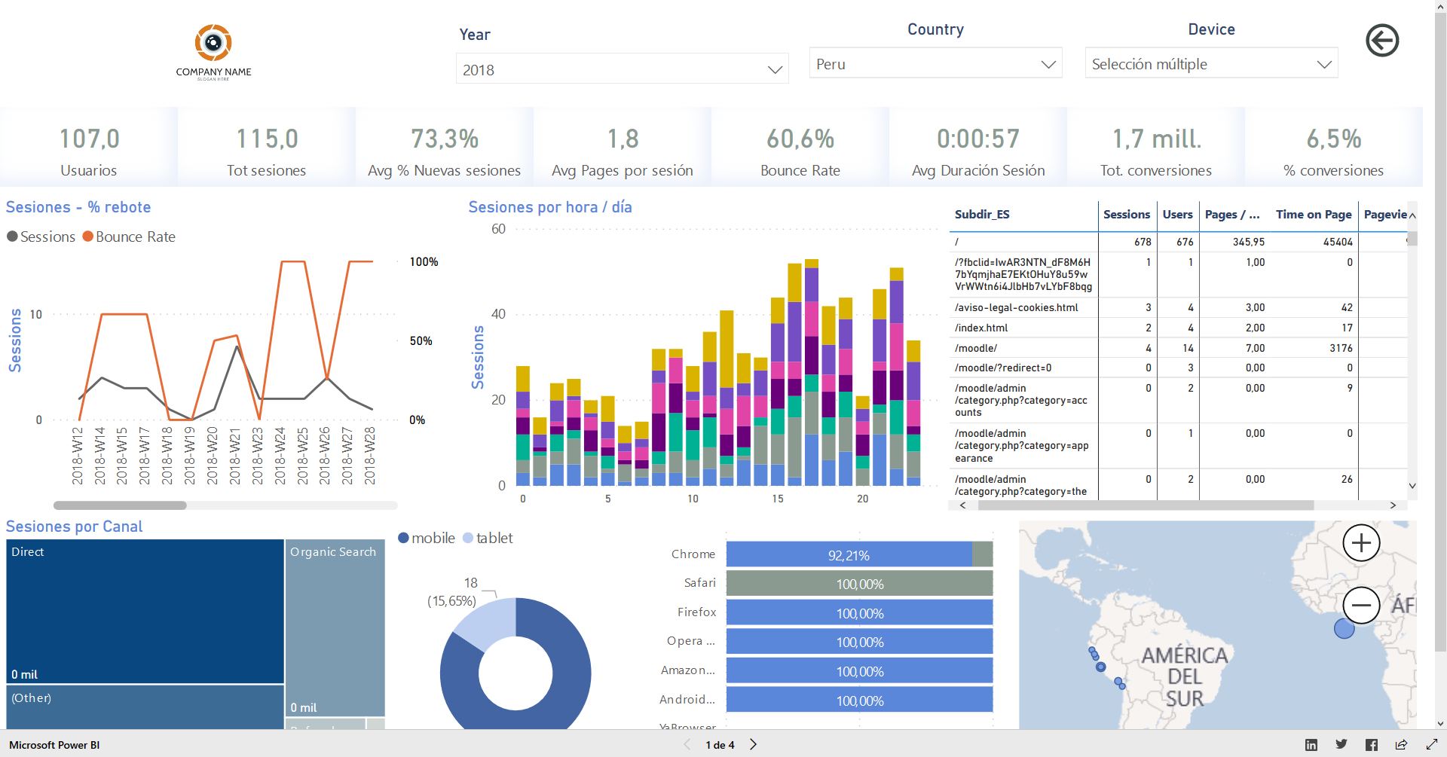The height and width of the screenshot is (757, 1447).
Task: Select the (Other) treemap tile
Action: coord(145,707)
